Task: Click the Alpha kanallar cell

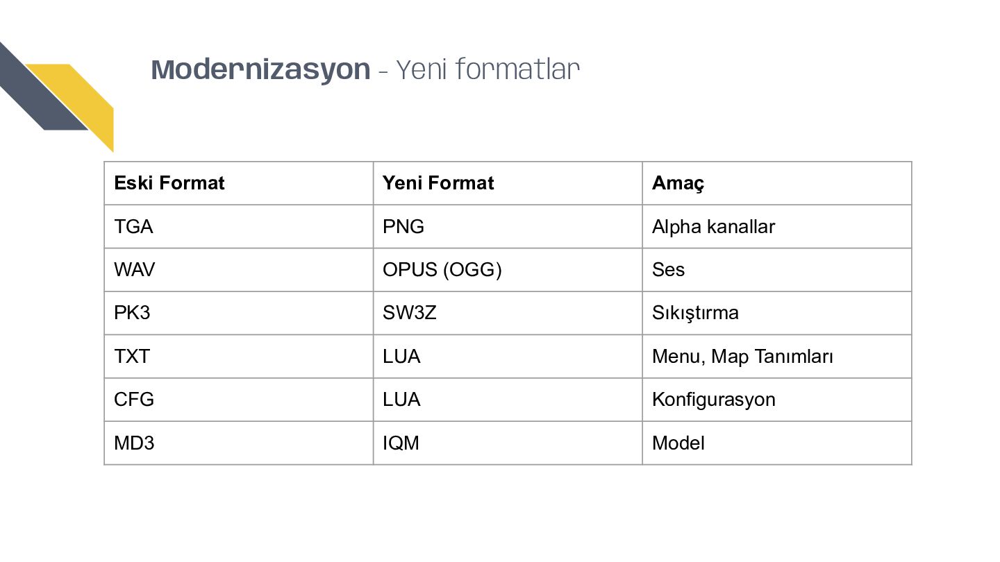Action: tap(776, 226)
